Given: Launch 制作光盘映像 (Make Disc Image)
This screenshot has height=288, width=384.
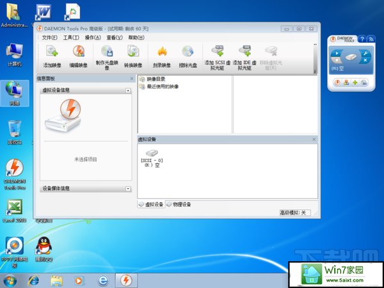Looking at the screenshot, I should point(107,58).
